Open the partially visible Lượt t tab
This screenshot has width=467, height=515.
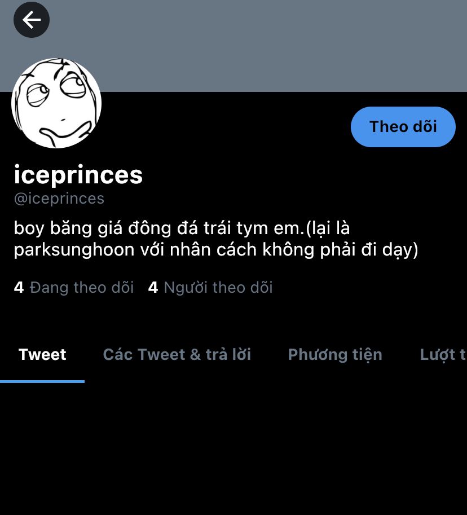click(443, 355)
